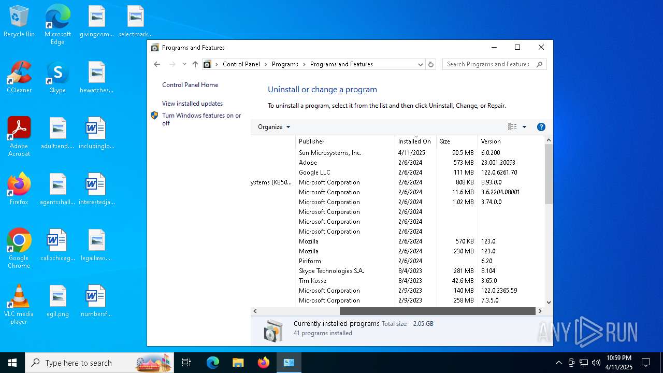Click the view options icon in toolbar
This screenshot has width=663, height=373.
tap(512, 127)
